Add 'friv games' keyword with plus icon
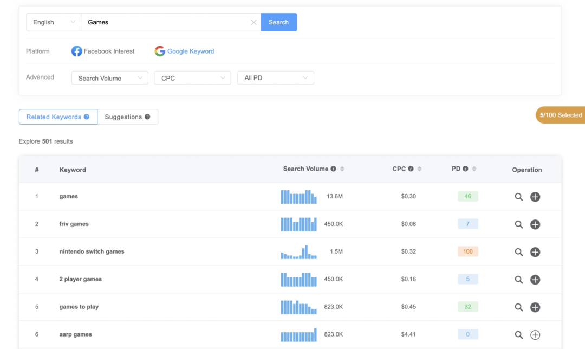Image resolution: width=585 pixels, height=349 pixels. [535, 224]
